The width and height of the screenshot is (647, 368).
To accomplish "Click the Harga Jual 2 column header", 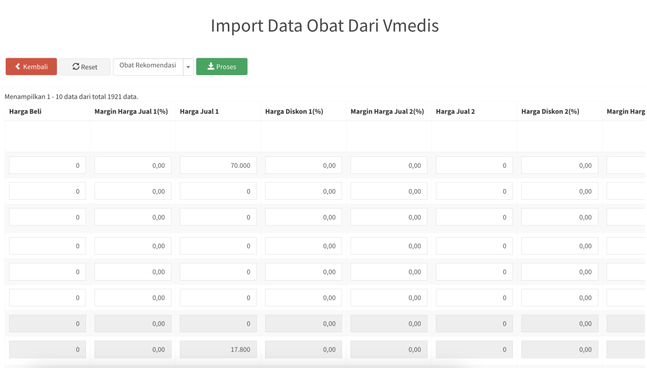I will click(x=455, y=111).
